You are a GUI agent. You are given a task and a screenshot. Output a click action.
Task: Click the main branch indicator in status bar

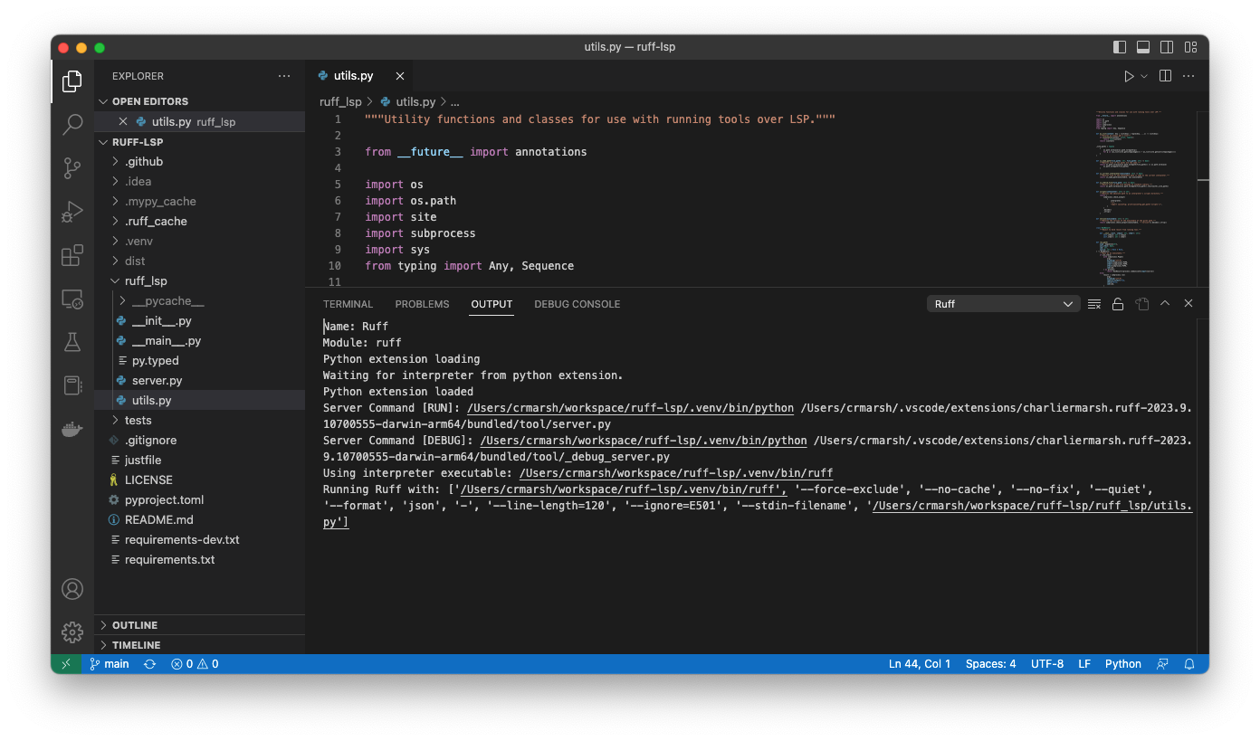coord(109,663)
